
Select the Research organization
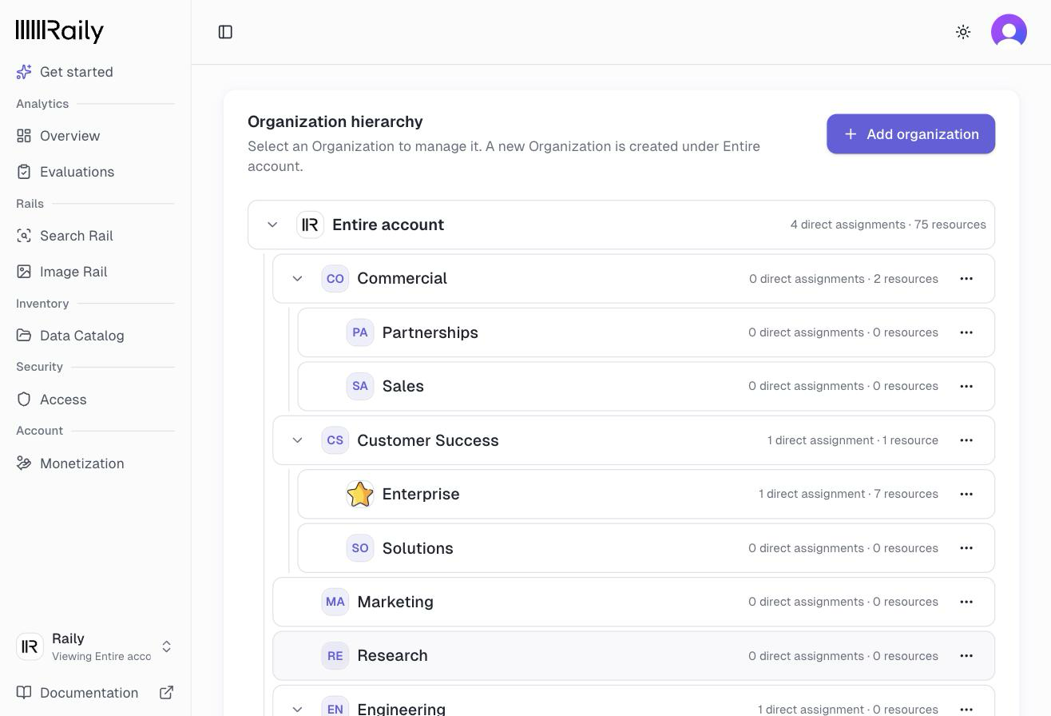(633, 655)
